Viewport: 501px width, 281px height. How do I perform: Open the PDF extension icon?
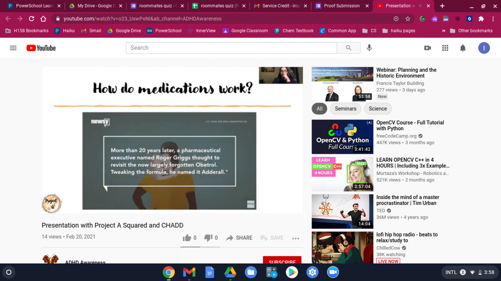[x=446, y=19]
